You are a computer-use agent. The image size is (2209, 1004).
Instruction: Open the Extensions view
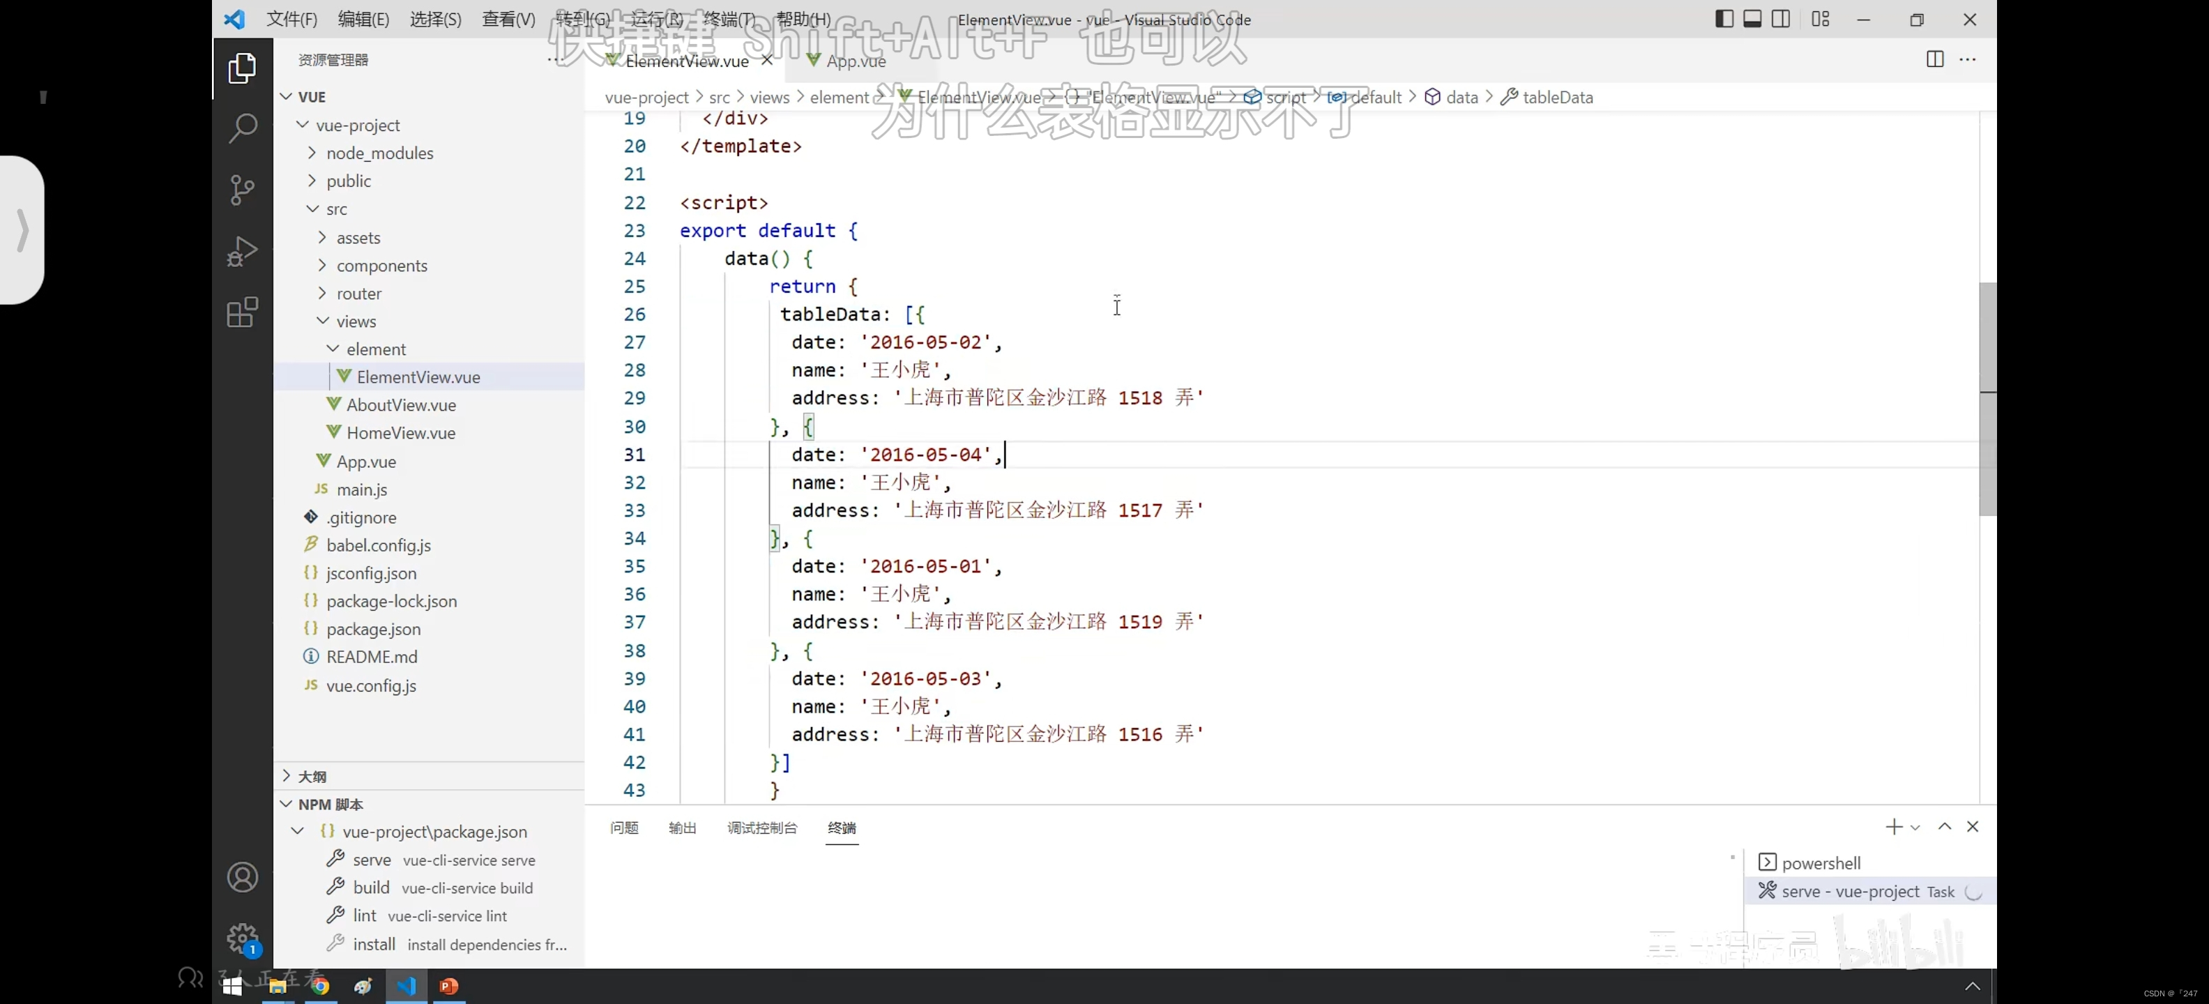(243, 312)
